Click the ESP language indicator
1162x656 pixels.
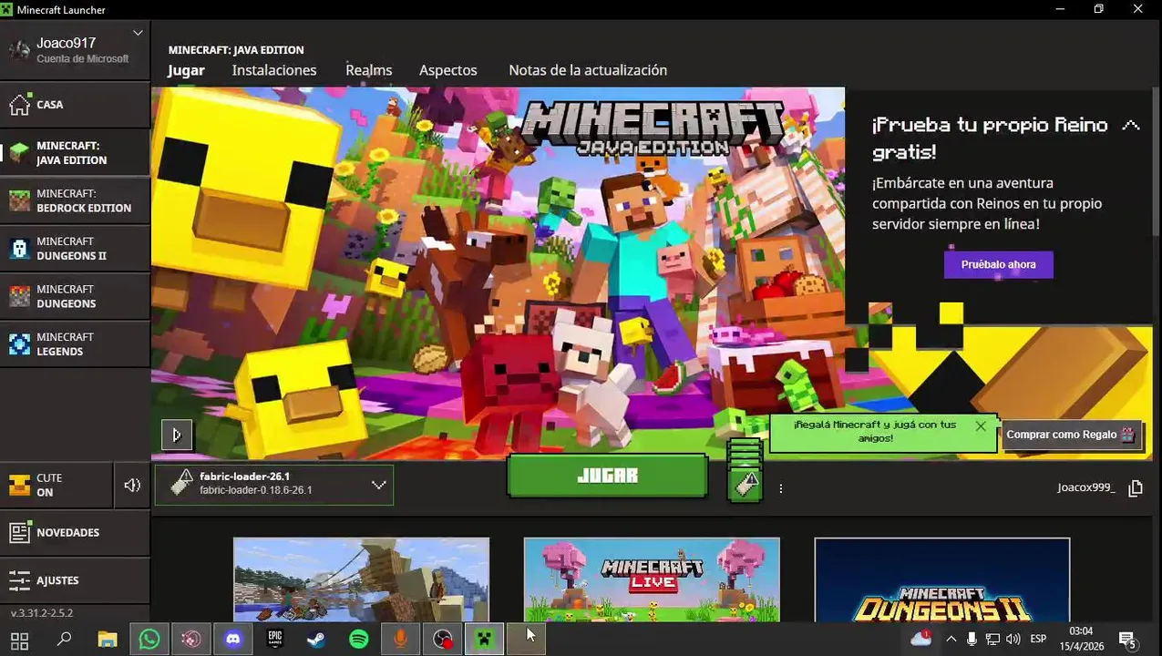(1038, 640)
